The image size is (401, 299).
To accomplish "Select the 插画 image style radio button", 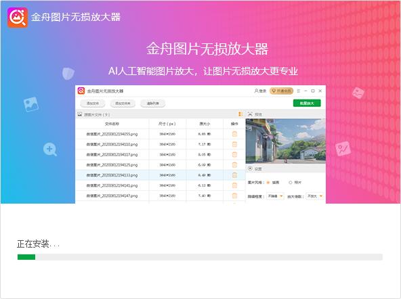I will (268, 183).
